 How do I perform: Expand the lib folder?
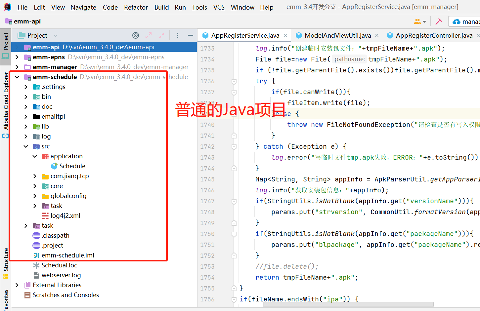point(26,127)
